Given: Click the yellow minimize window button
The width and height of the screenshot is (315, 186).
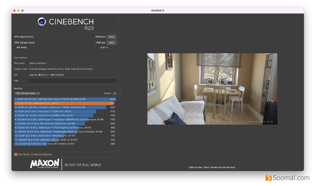Looking at the screenshot, I should (18, 10).
